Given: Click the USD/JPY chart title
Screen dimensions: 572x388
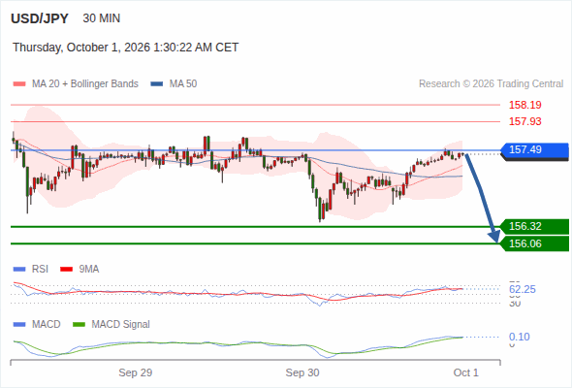Looking at the screenshot, I should [40, 18].
